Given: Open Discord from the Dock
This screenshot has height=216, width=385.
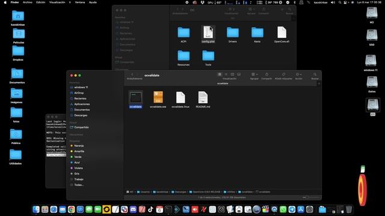Looking at the screenshot, I should point(133,209).
